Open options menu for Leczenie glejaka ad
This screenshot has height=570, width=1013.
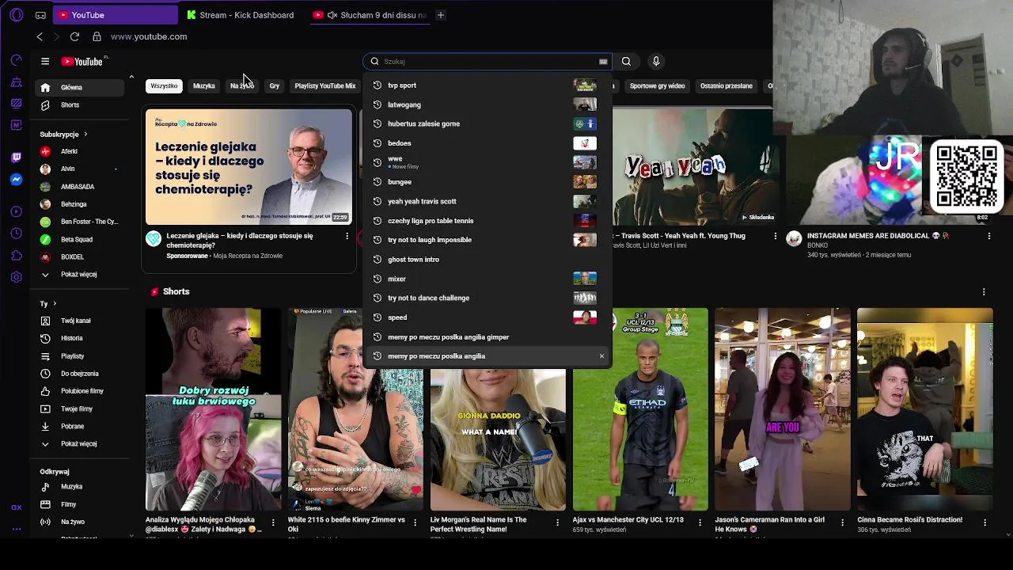(347, 236)
